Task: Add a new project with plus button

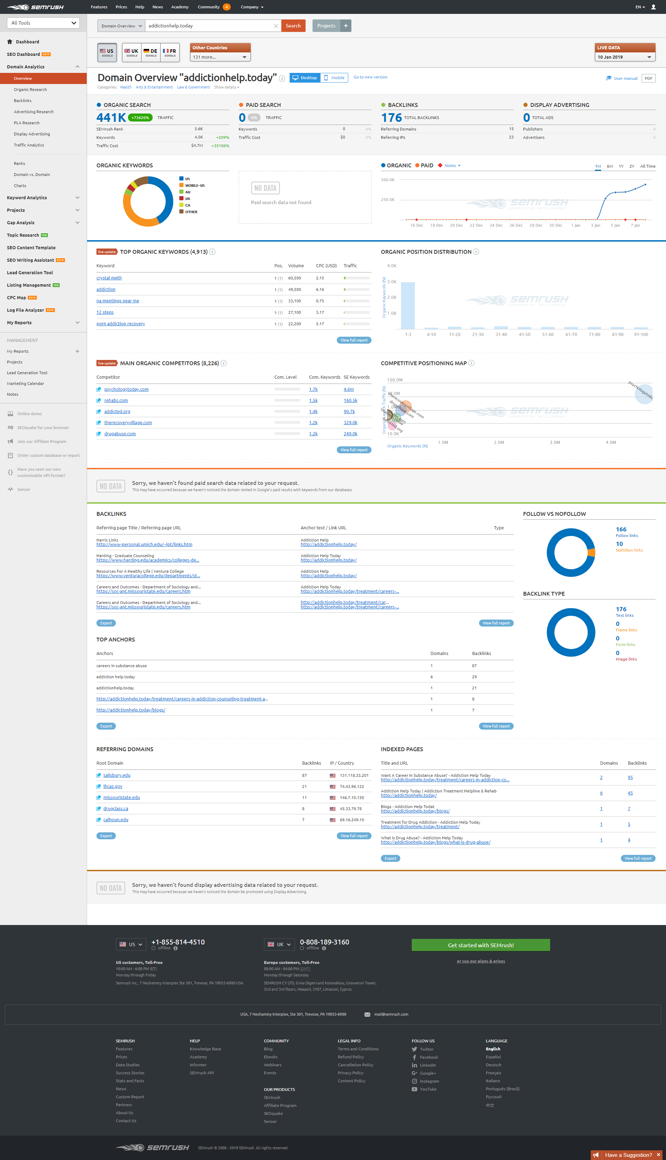Action: 346,26
